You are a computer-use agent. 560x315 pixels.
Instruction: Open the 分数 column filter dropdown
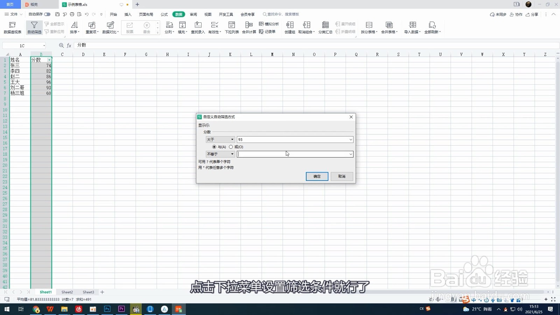tap(49, 60)
